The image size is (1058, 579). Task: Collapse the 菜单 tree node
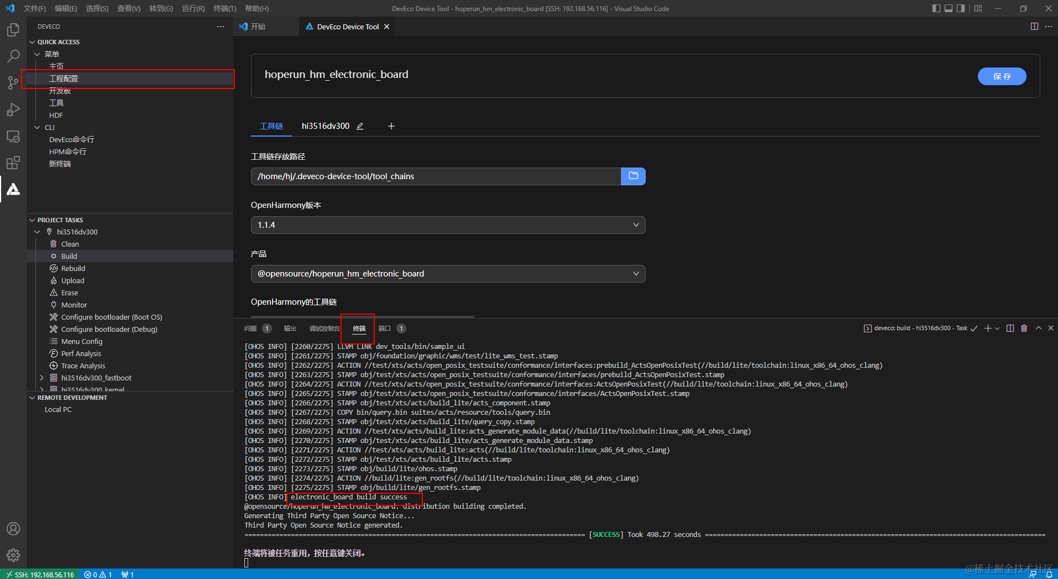[37, 54]
